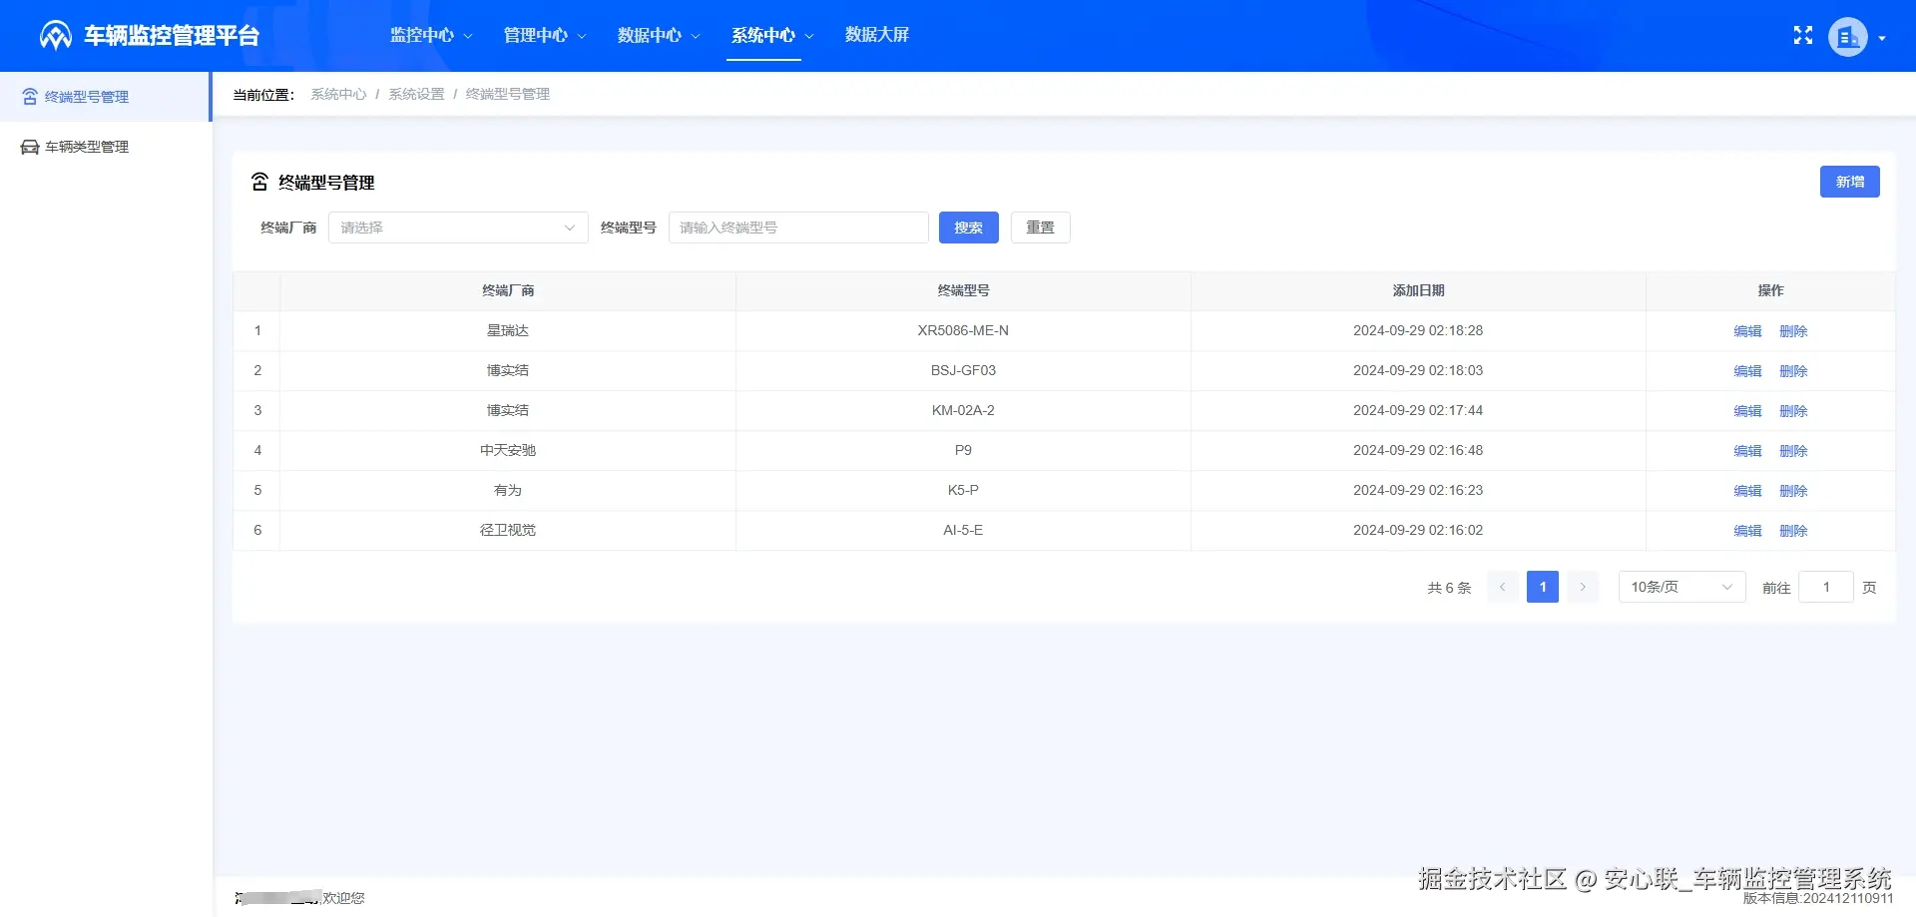Open the user avatar in the top right
Image resolution: width=1916 pixels, height=917 pixels.
1848,36
